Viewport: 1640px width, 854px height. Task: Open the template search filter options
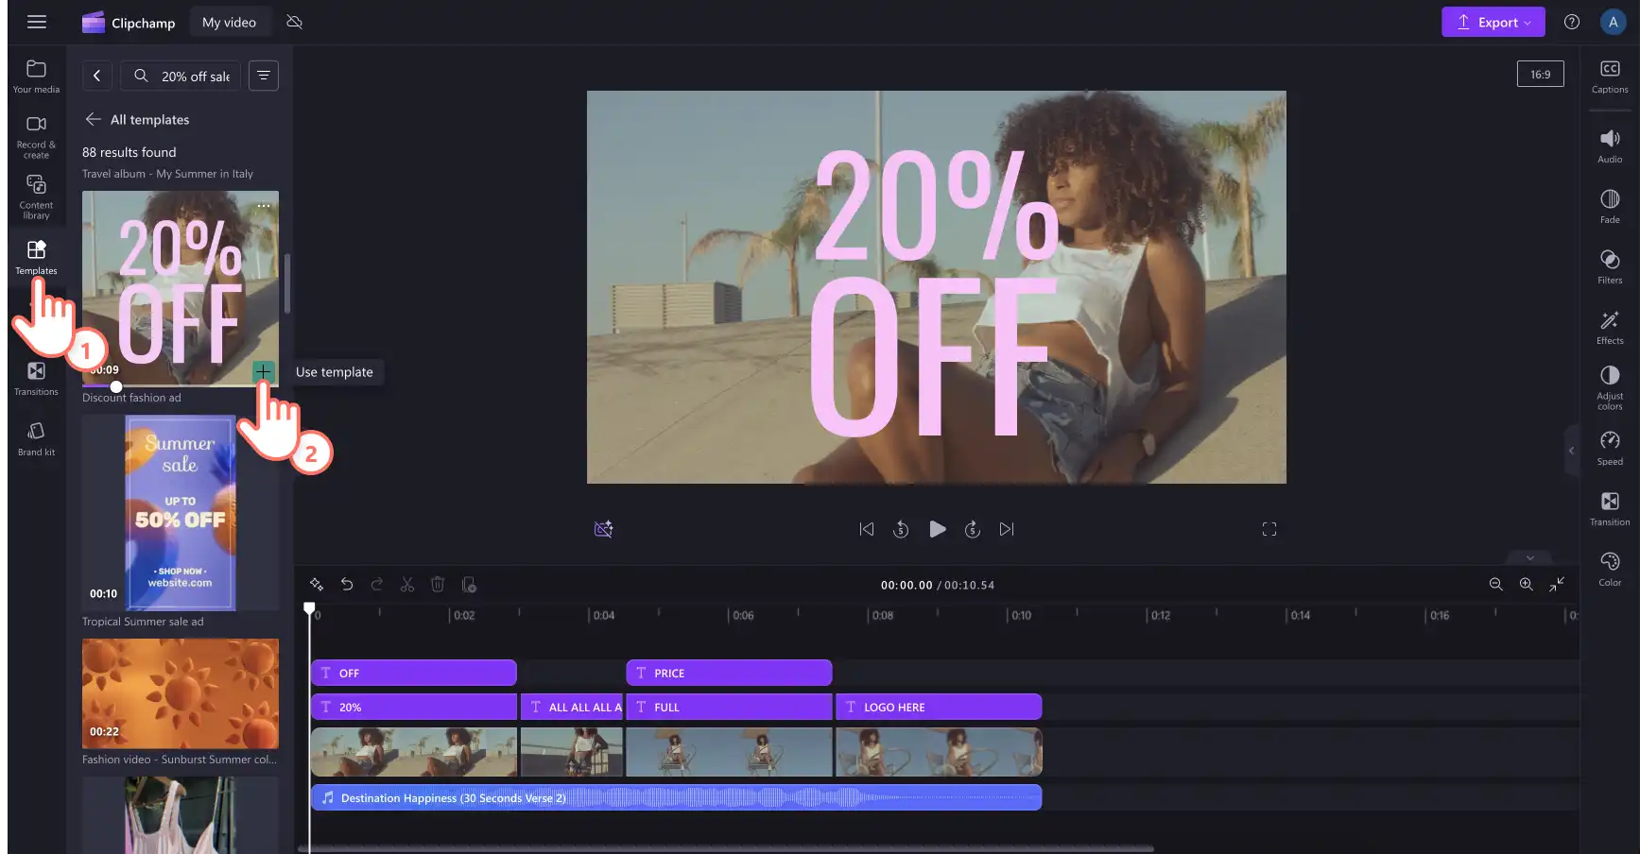pyautogui.click(x=264, y=76)
